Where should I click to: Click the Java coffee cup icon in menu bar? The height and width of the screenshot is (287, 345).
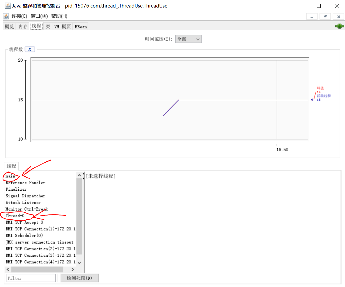[6, 16]
